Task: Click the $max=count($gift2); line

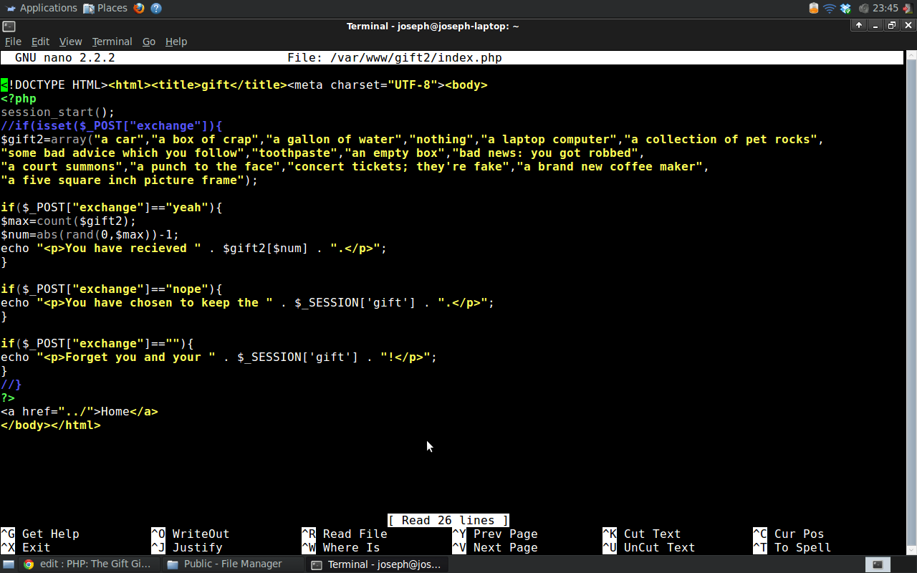Action: tap(69, 221)
